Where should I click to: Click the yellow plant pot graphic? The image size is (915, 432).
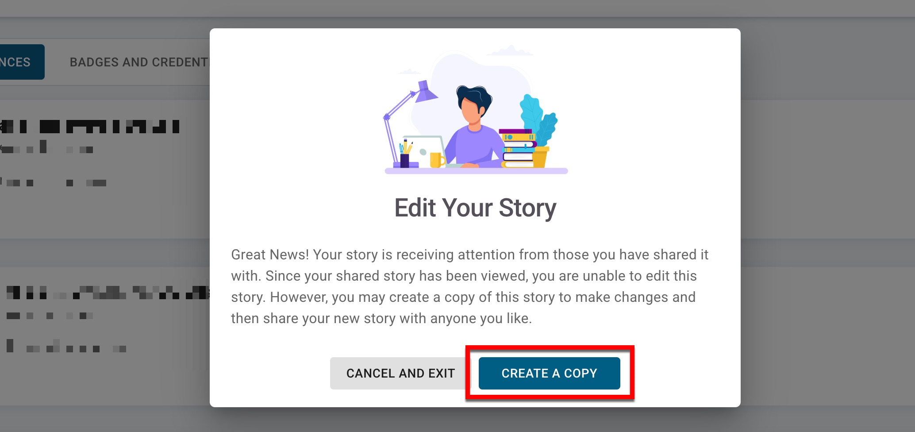coord(540,158)
